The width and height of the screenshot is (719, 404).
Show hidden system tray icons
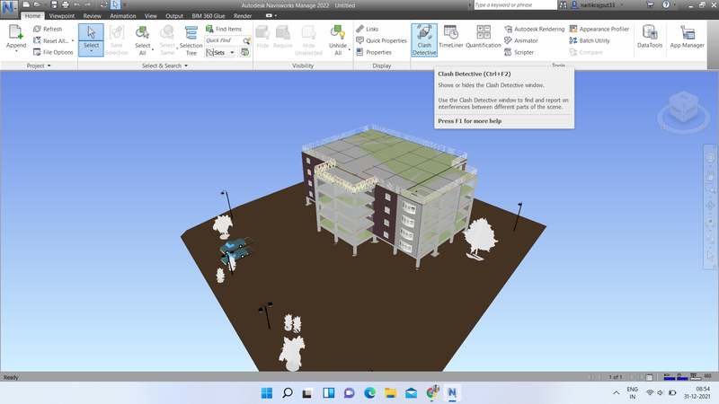[616, 393]
